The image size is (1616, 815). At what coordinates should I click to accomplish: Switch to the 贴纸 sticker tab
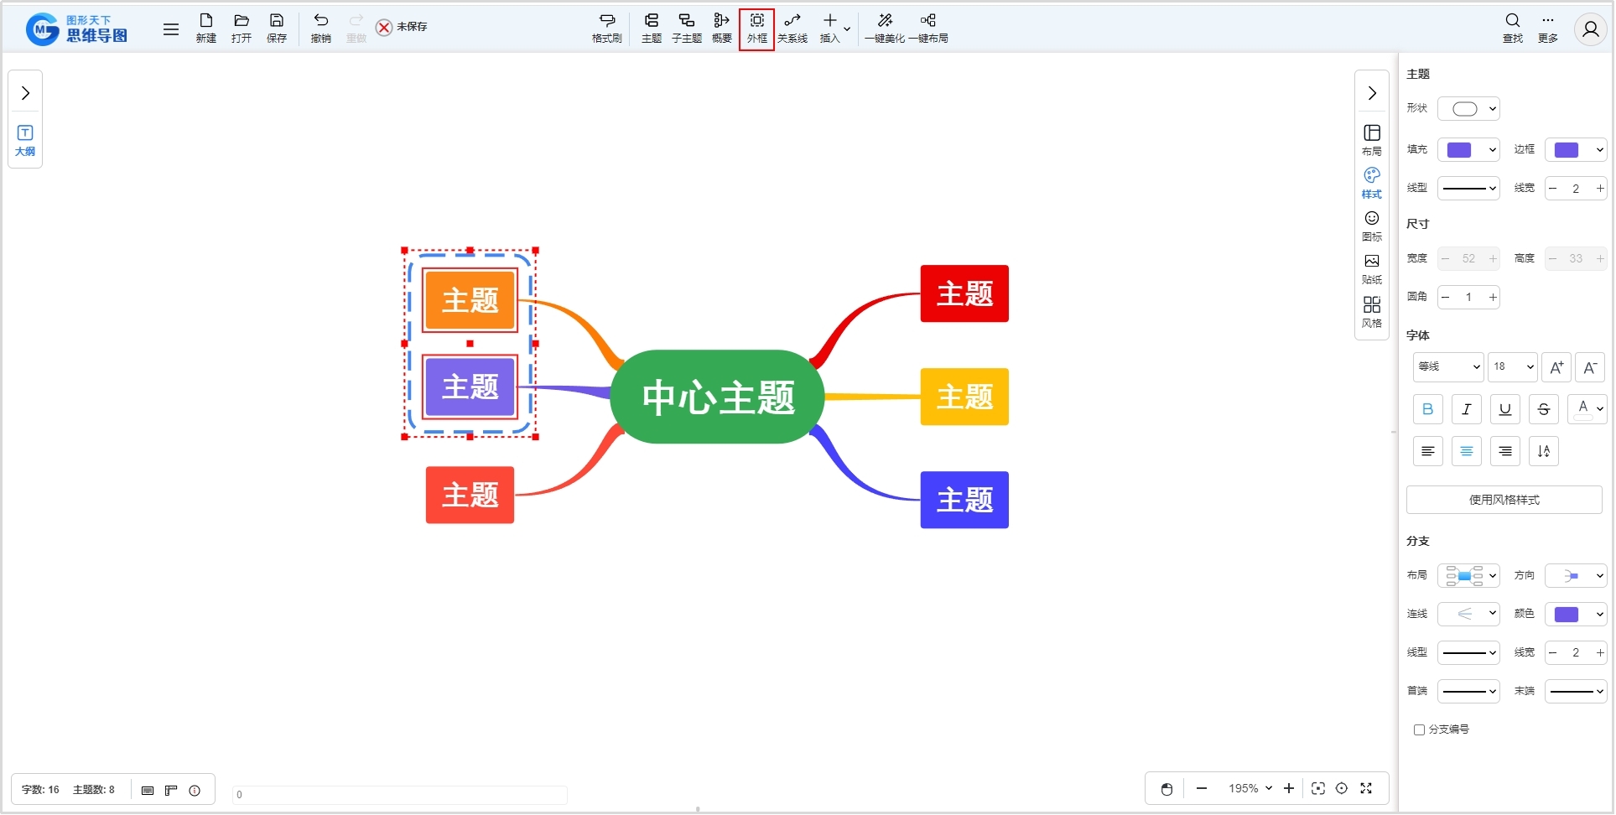point(1372,269)
